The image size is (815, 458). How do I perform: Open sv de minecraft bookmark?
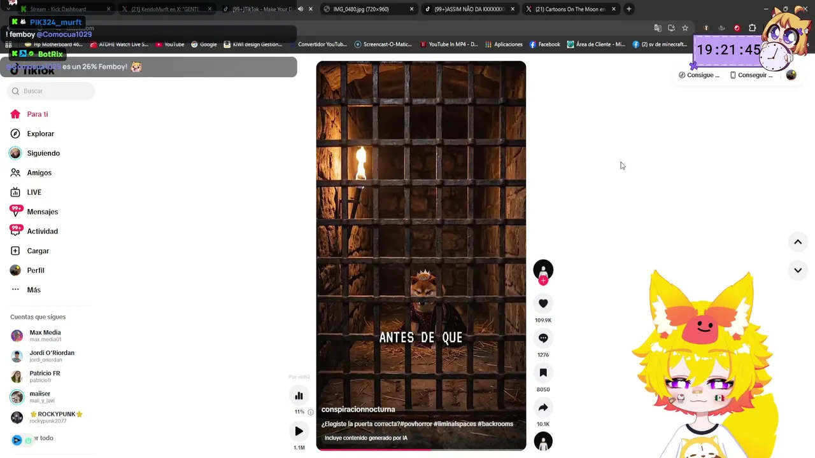660,45
